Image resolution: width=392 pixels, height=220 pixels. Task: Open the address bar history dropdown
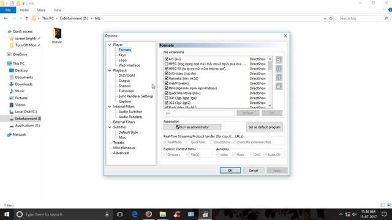tap(325, 18)
